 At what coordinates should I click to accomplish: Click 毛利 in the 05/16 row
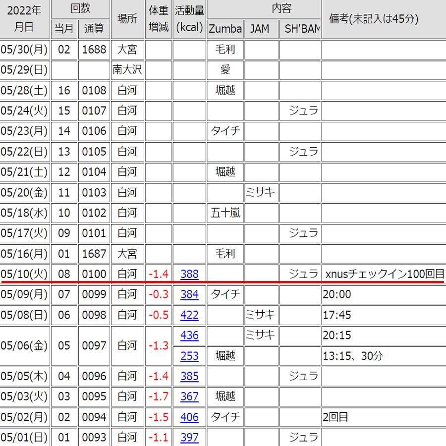coord(225,254)
